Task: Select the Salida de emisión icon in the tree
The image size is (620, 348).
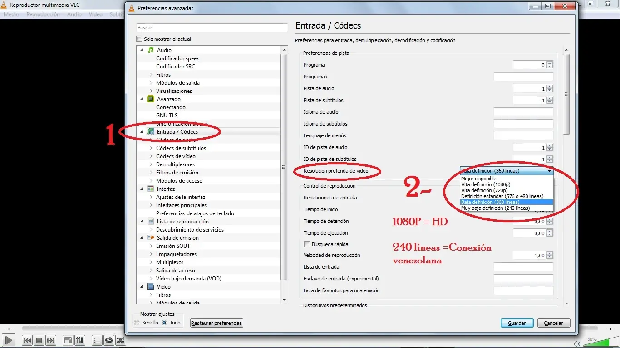Action: tap(151, 238)
